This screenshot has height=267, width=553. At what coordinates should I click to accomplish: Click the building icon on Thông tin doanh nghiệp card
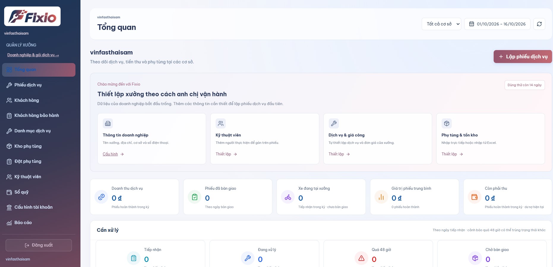pos(108,123)
